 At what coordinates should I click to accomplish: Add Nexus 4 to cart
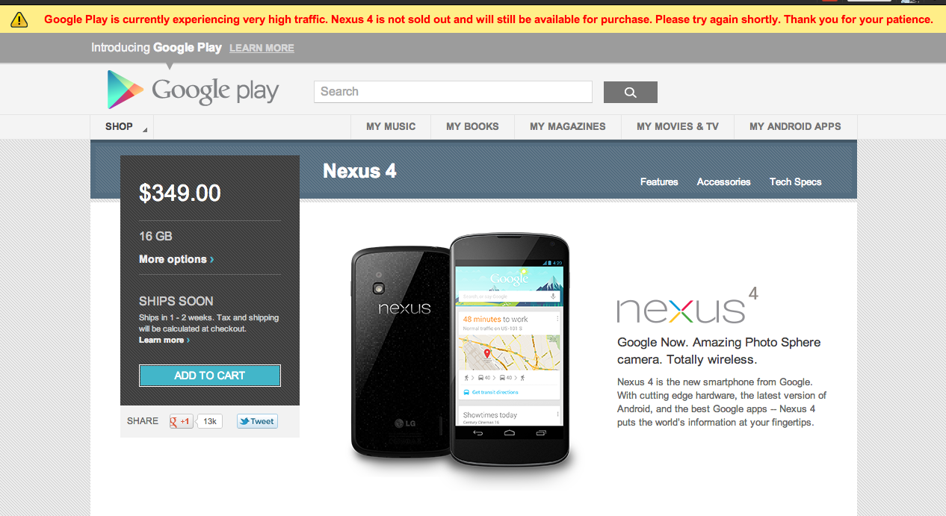pyautogui.click(x=210, y=376)
